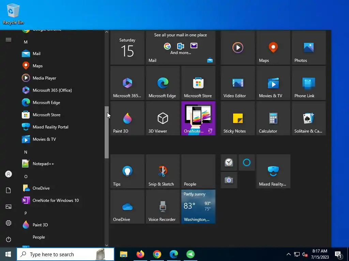349x261 pixels.
Task: Open the Tips tile
Action: click(127, 171)
